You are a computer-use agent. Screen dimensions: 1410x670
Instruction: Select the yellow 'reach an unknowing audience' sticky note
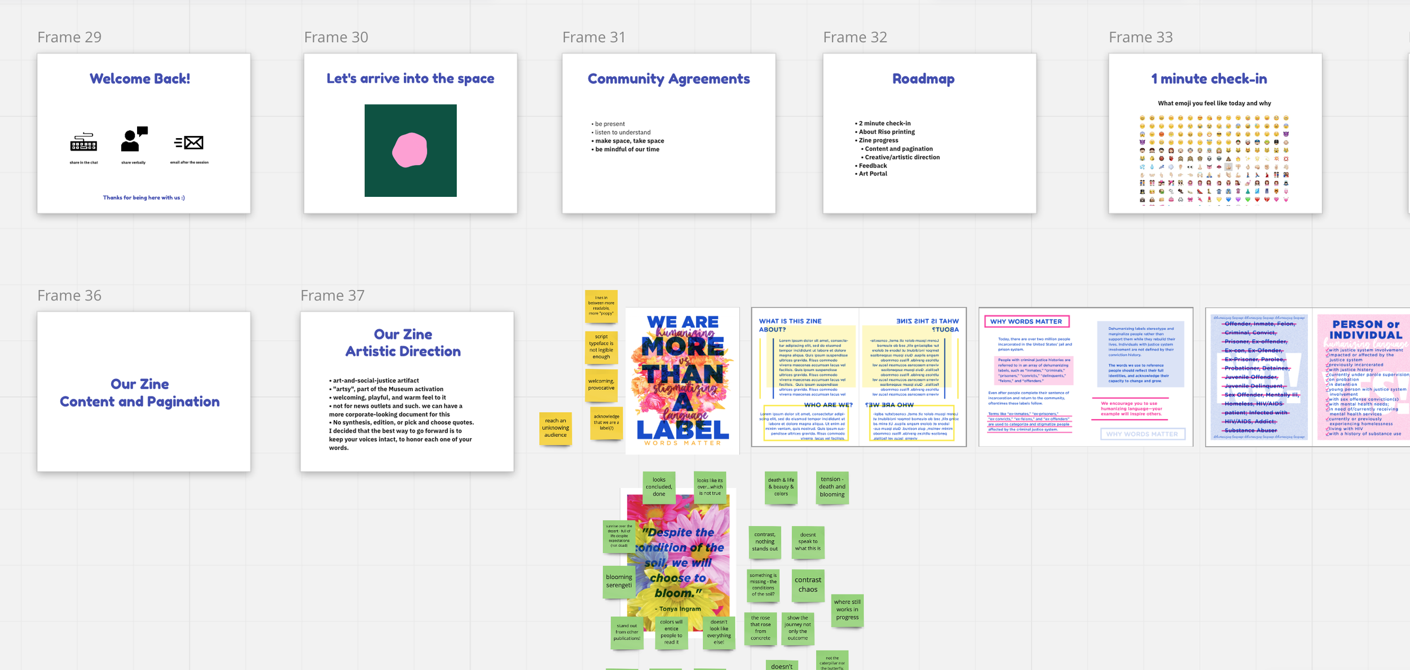click(x=556, y=428)
